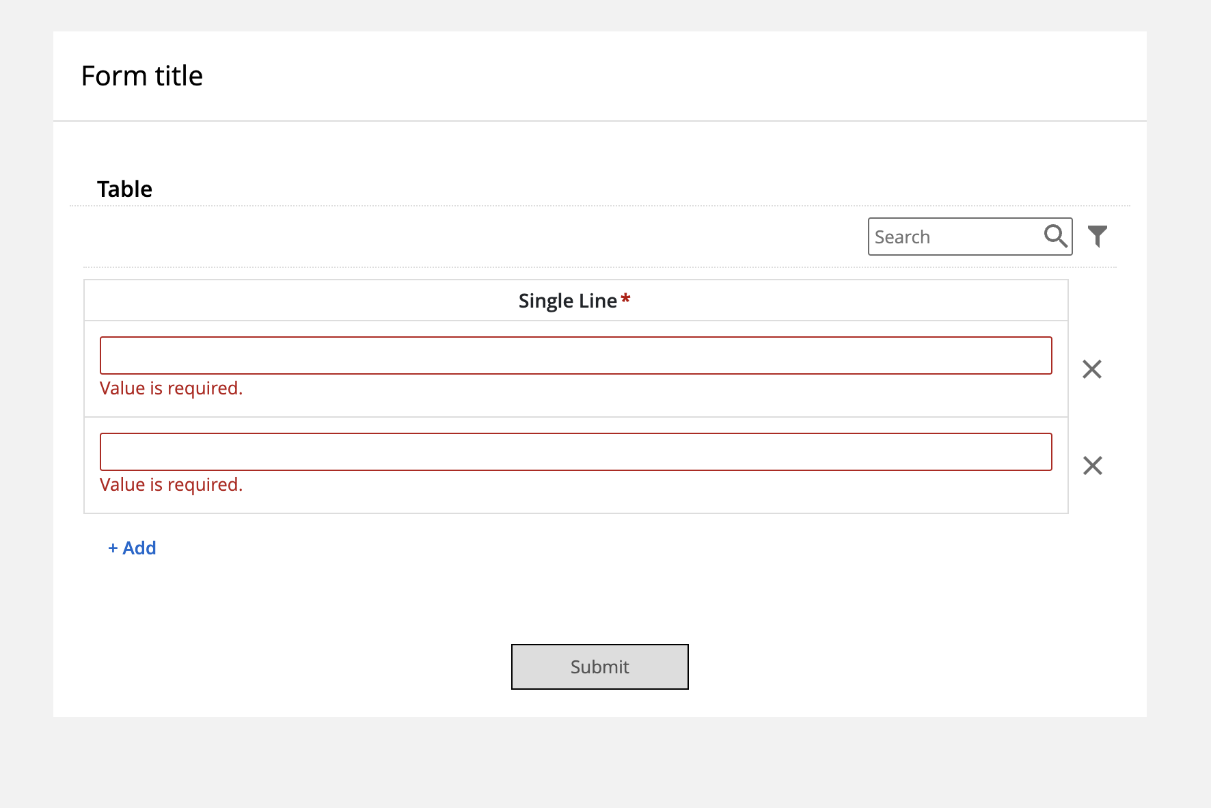Open the table filter funnel icon
Image resolution: width=1211 pixels, height=808 pixels.
(x=1097, y=237)
